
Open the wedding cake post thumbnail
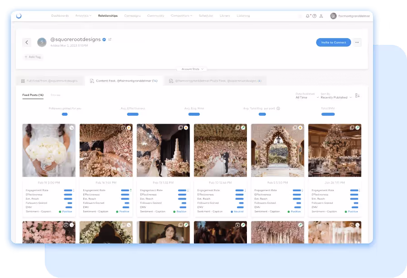pyautogui.click(x=163, y=150)
